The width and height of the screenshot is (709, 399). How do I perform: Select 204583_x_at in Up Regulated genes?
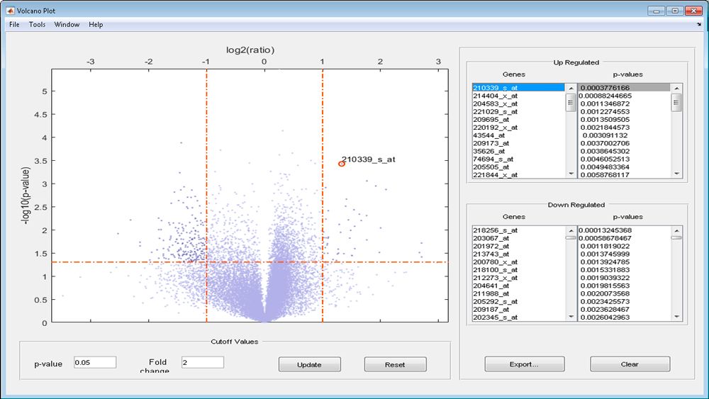[x=518, y=103]
